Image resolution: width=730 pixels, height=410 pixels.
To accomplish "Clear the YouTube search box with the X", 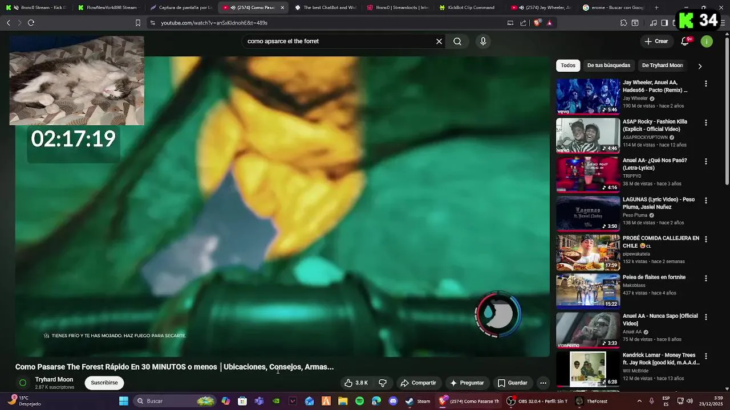I will pos(439,41).
